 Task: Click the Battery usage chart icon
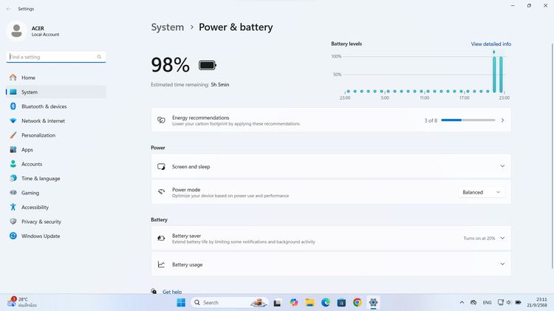(161, 264)
